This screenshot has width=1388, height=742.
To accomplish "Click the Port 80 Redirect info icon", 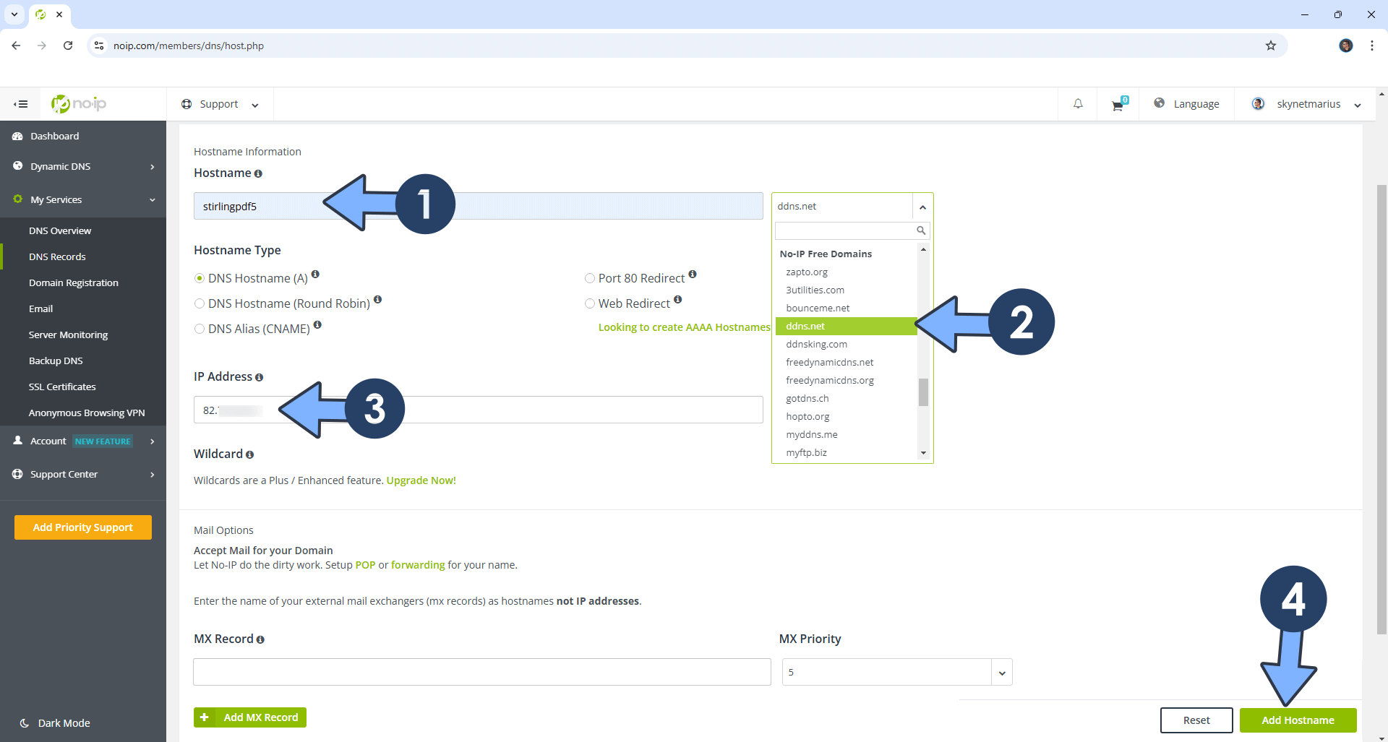I will coord(693,275).
